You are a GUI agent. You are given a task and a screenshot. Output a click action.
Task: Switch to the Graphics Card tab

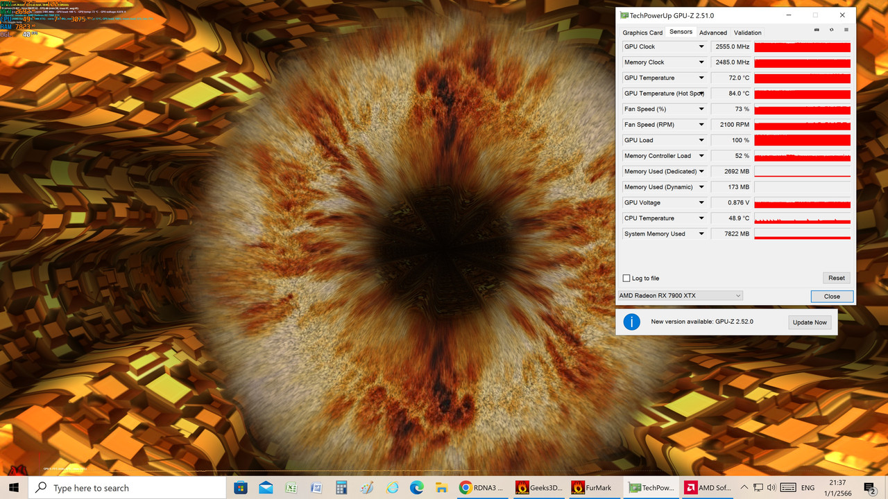point(642,33)
